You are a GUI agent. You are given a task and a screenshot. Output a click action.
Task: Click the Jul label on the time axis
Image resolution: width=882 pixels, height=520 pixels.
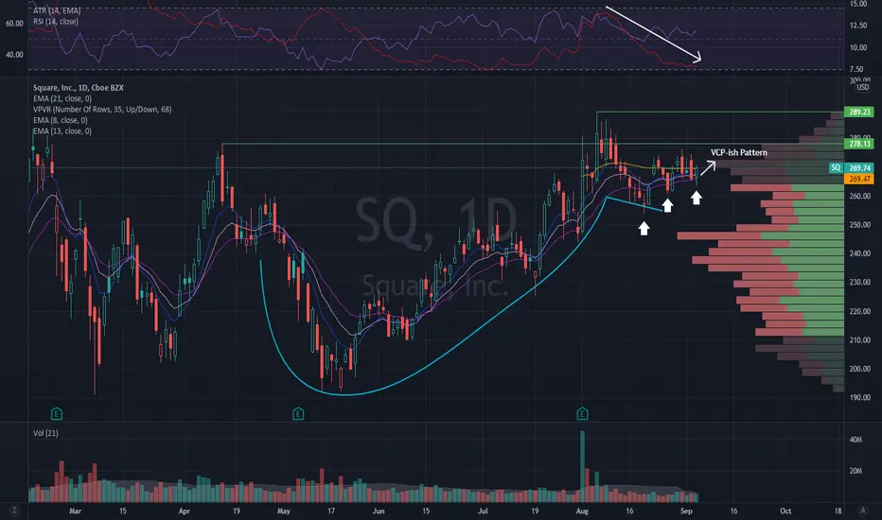(483, 511)
